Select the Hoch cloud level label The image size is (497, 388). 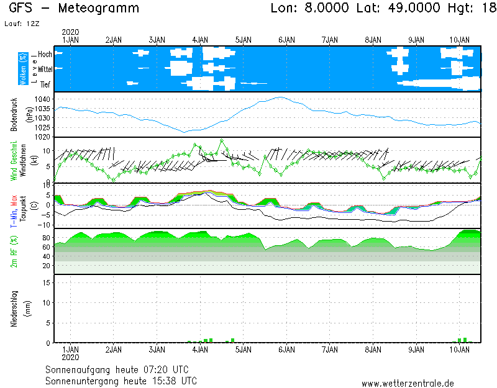(x=45, y=55)
